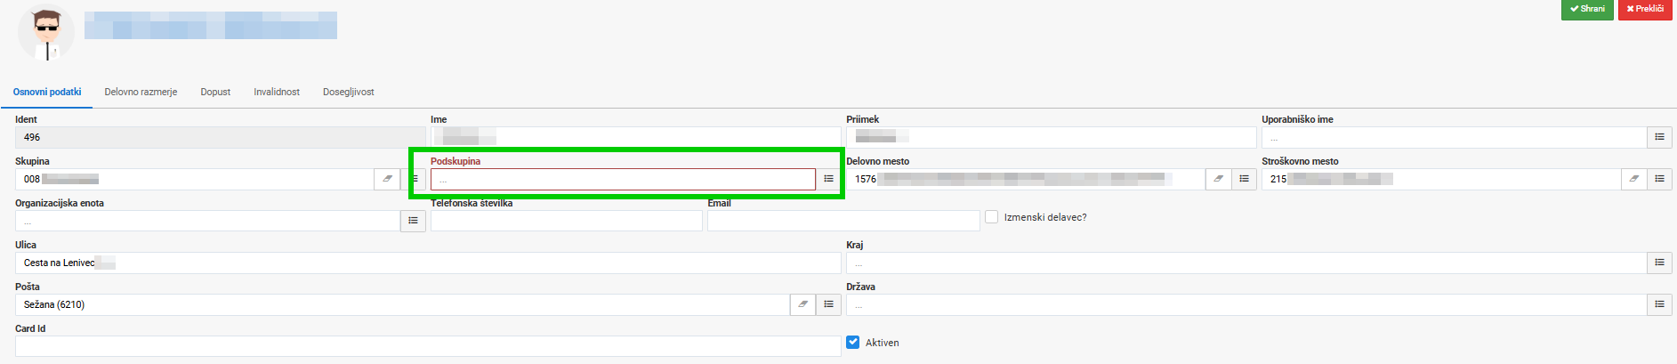Open the Uporabniško ime list icon
The width and height of the screenshot is (1677, 364).
click(1659, 137)
